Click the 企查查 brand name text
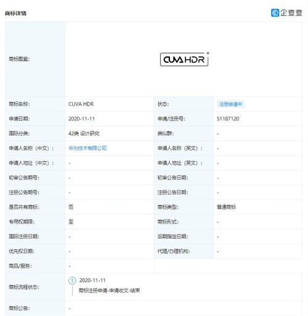308x316 pixels. click(x=291, y=13)
